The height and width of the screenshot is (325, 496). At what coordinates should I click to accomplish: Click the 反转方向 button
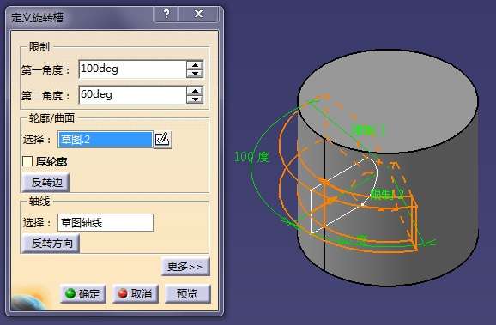[x=51, y=244]
